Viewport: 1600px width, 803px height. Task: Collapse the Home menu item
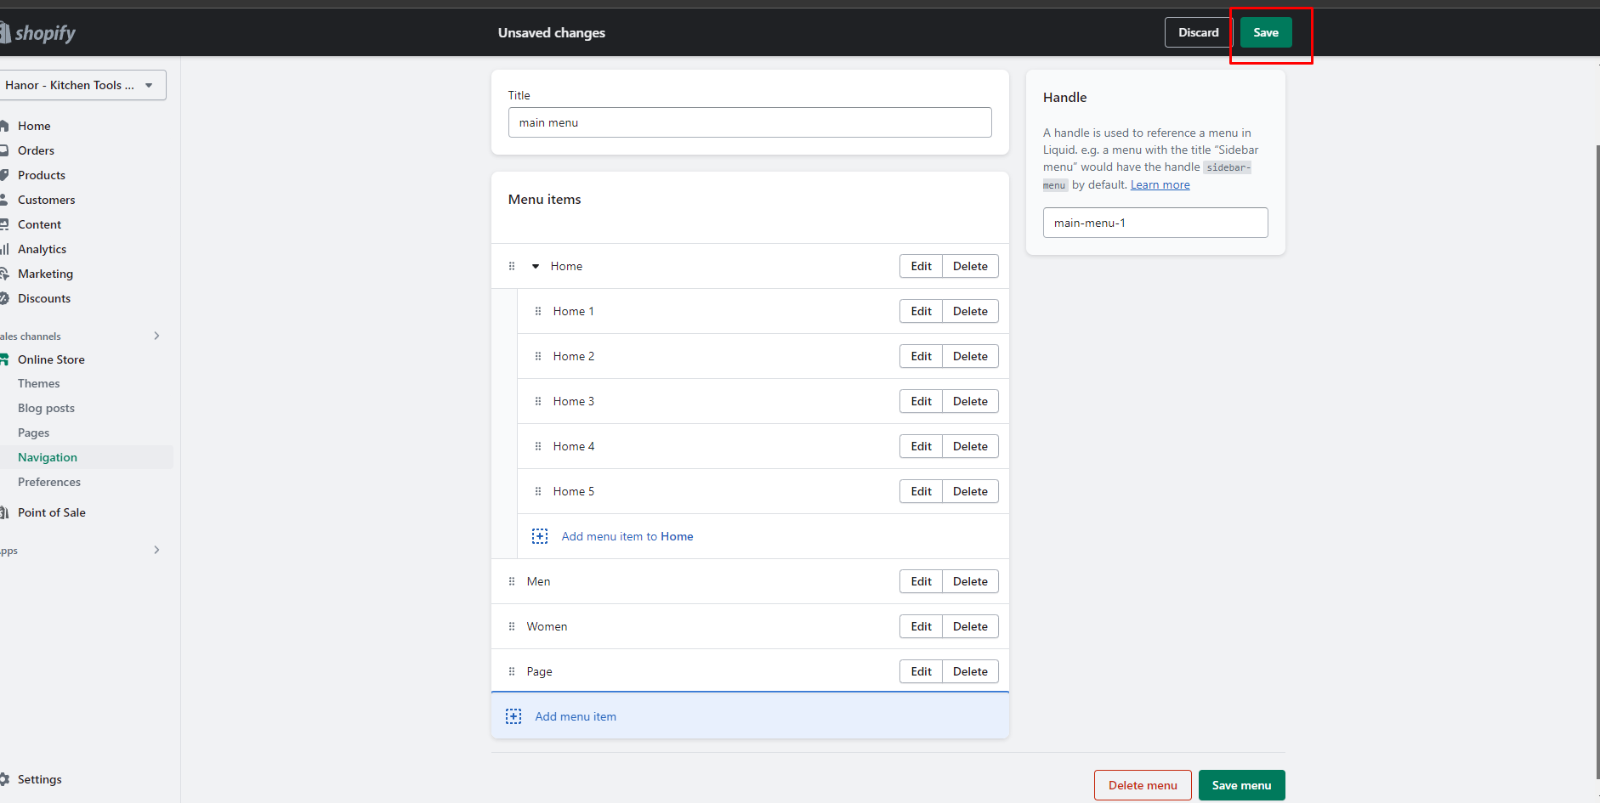(x=536, y=266)
